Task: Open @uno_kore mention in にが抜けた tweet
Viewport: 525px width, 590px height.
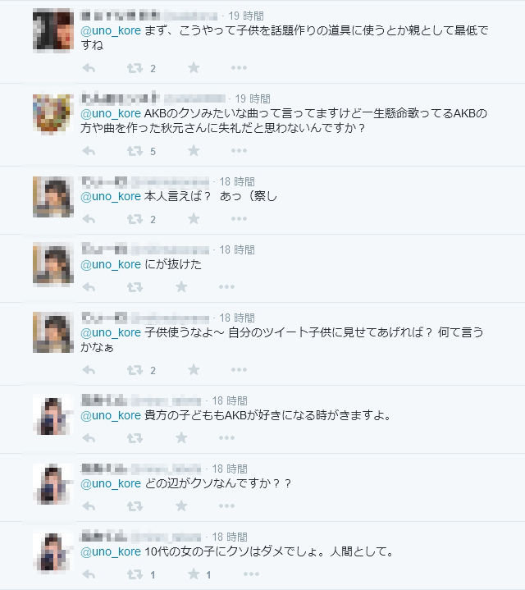Action: (x=111, y=264)
